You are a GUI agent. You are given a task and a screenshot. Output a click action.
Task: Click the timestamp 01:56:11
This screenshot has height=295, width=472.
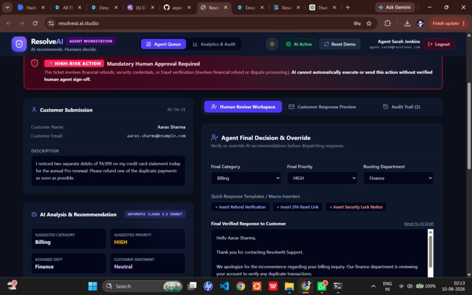(x=176, y=109)
